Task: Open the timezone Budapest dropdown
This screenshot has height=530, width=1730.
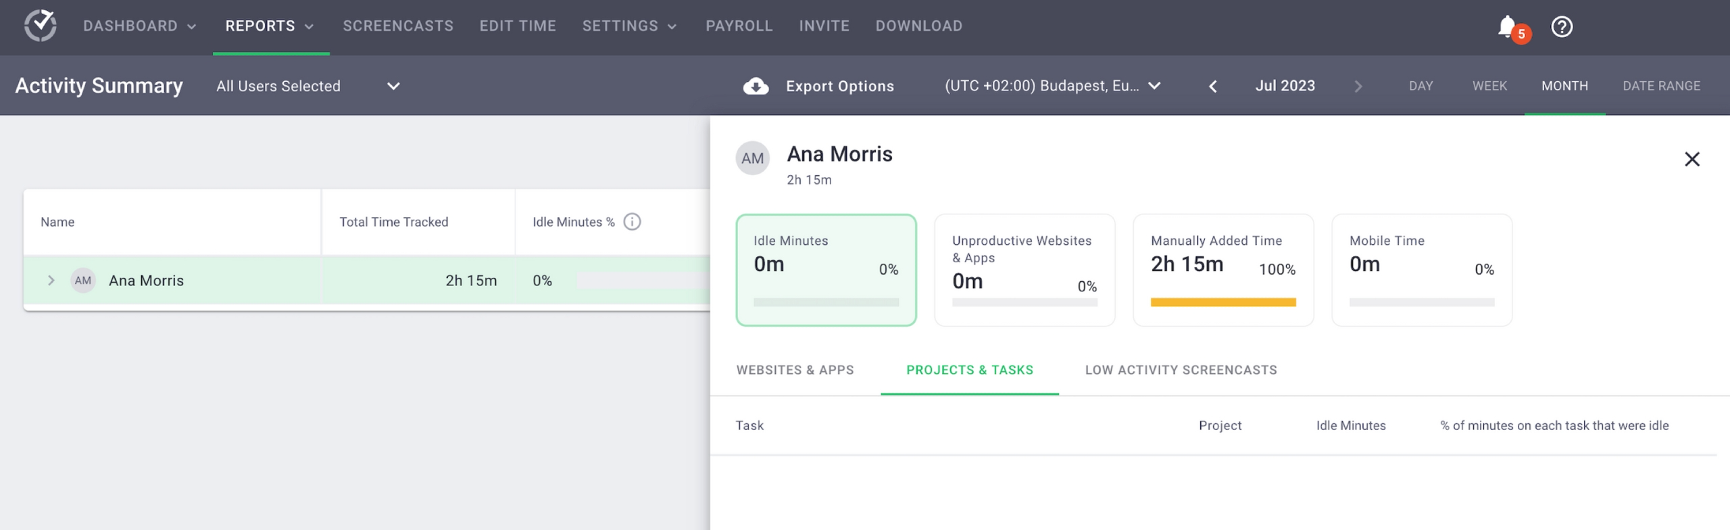Action: pos(1053,86)
